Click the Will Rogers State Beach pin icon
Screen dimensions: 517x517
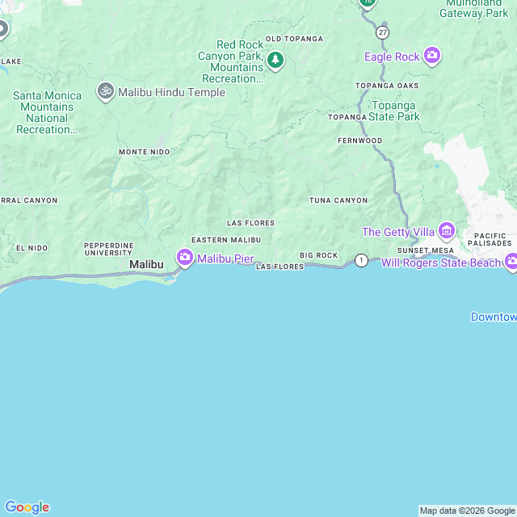511,262
